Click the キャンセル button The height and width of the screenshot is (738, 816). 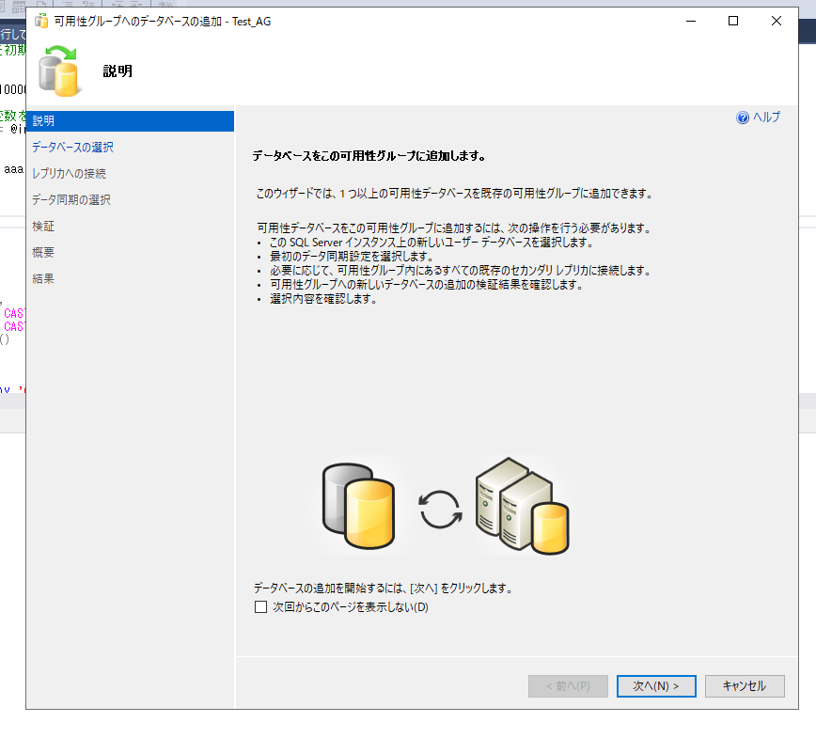[745, 686]
